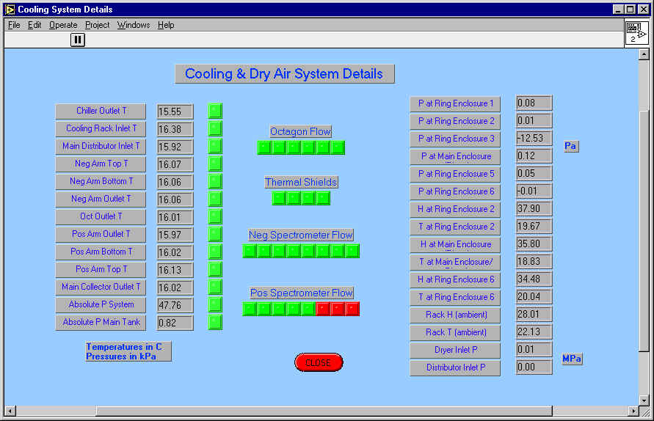Screen dimensions: 654x421
Task: Click the first Pos Spectrometer Flow green indicator
Action: [250, 309]
